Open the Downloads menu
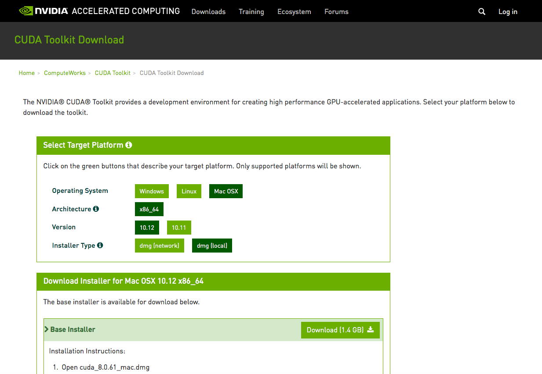542x374 pixels. pyautogui.click(x=208, y=12)
